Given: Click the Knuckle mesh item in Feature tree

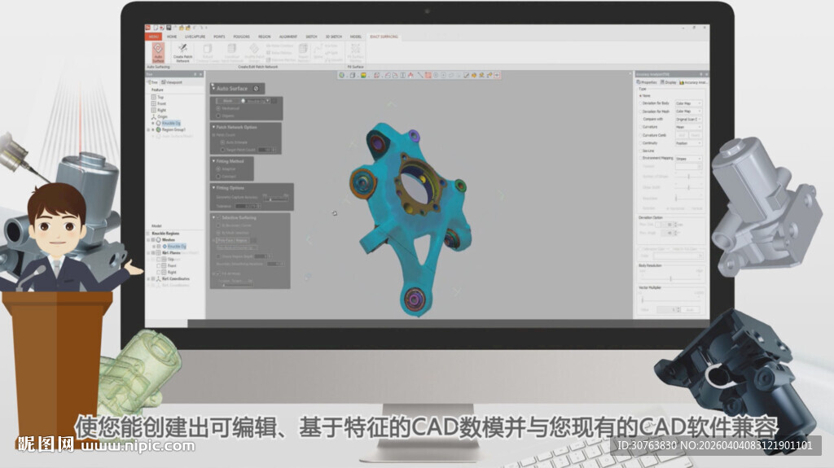Looking at the screenshot, I should click(171, 123).
